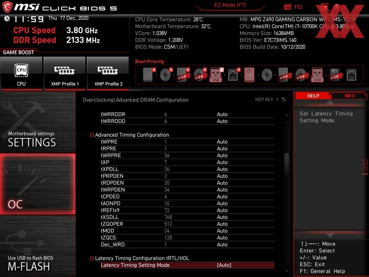Switch to the INFO tab
Screen dimensions: 369x277
[x=350, y=96]
